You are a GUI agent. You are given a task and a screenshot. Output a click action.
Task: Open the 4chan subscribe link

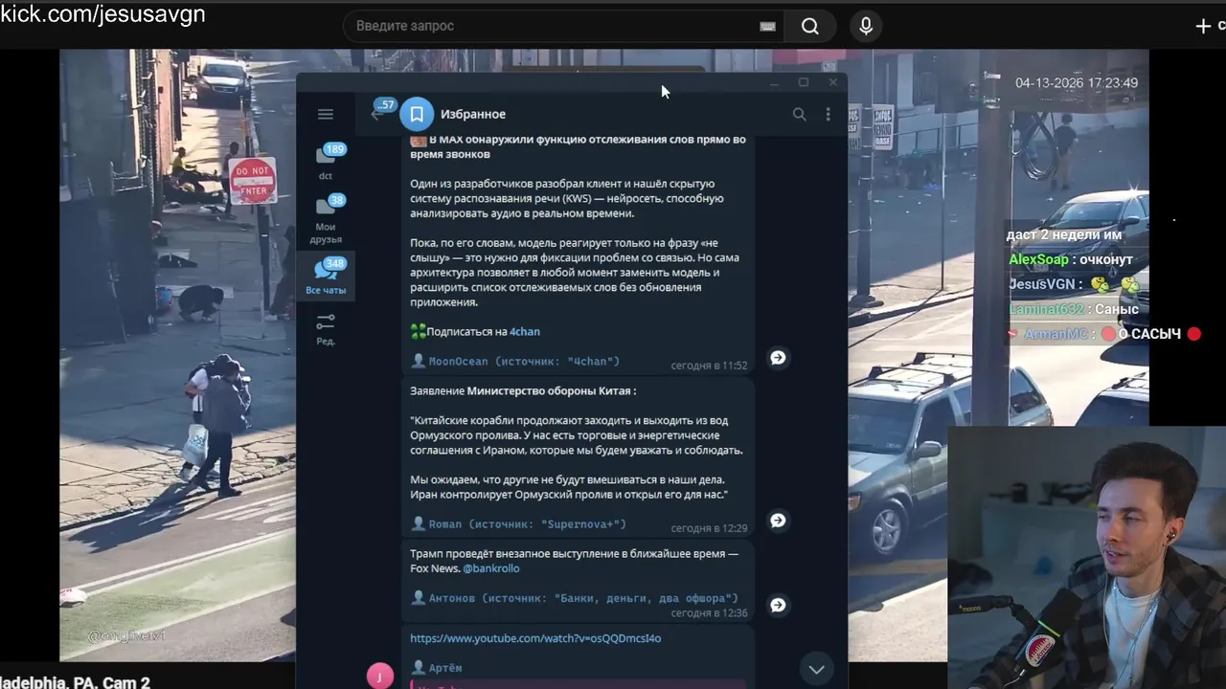525,332
